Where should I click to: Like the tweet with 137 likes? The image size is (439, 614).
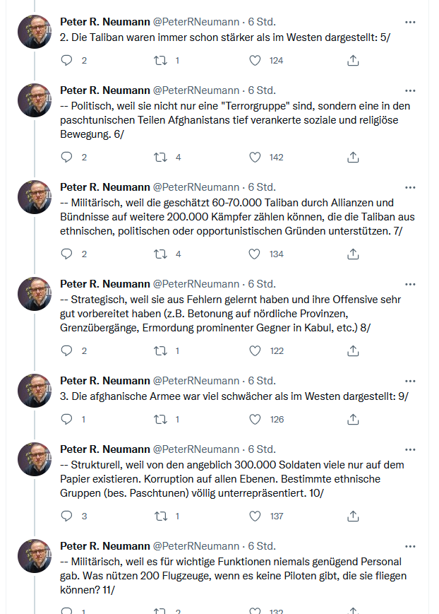coord(256,516)
